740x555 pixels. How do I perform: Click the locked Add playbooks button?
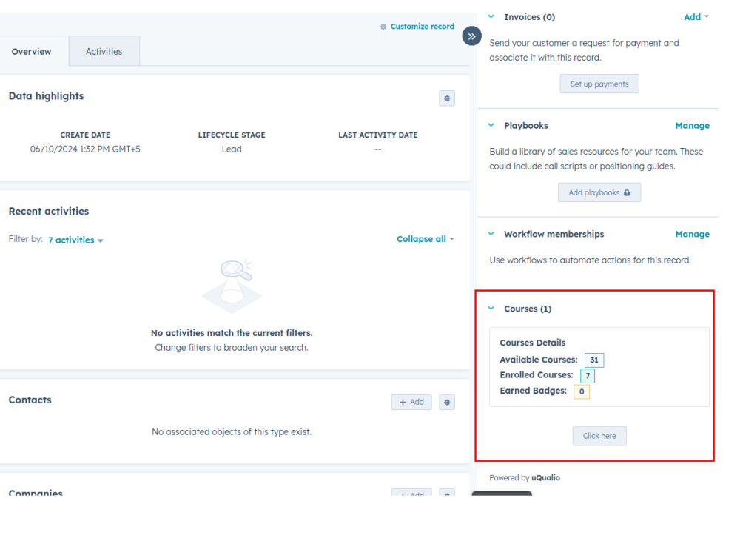(x=599, y=192)
